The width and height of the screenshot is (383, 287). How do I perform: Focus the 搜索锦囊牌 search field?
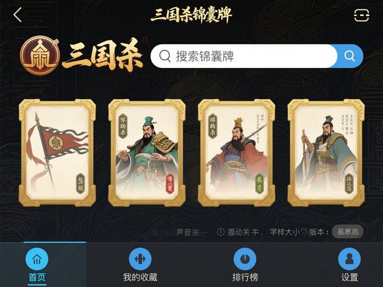click(244, 56)
